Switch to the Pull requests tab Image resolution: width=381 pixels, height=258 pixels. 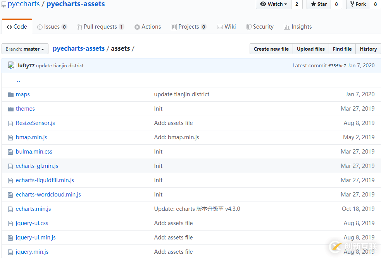[100, 27]
